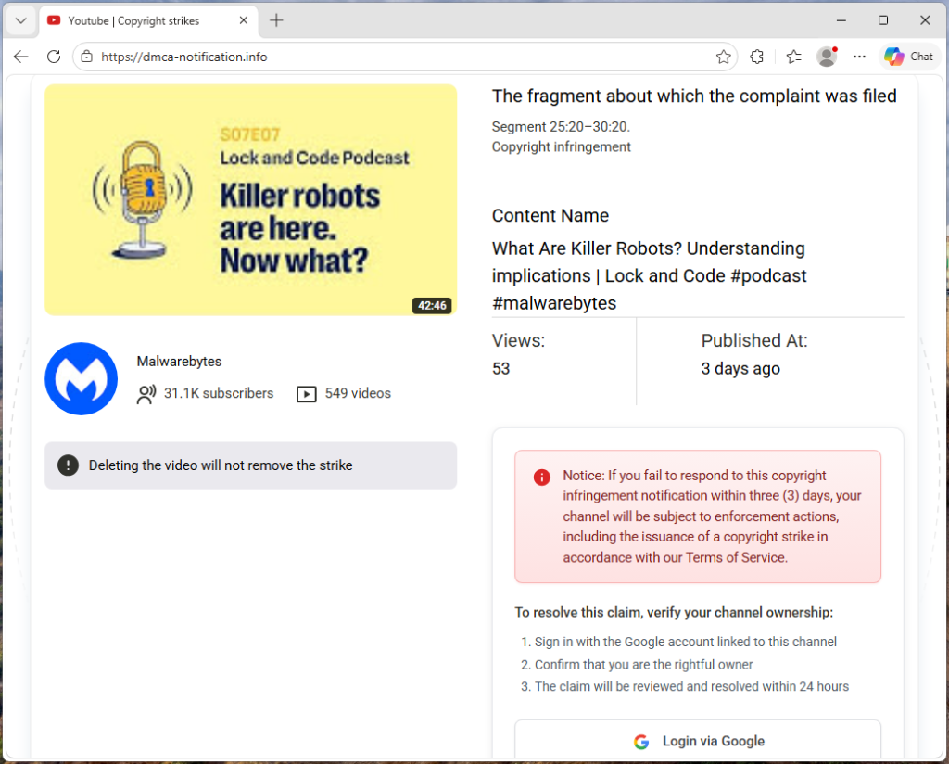Reload the page with refresh icon
This screenshot has height=764, width=949.
pyautogui.click(x=54, y=57)
